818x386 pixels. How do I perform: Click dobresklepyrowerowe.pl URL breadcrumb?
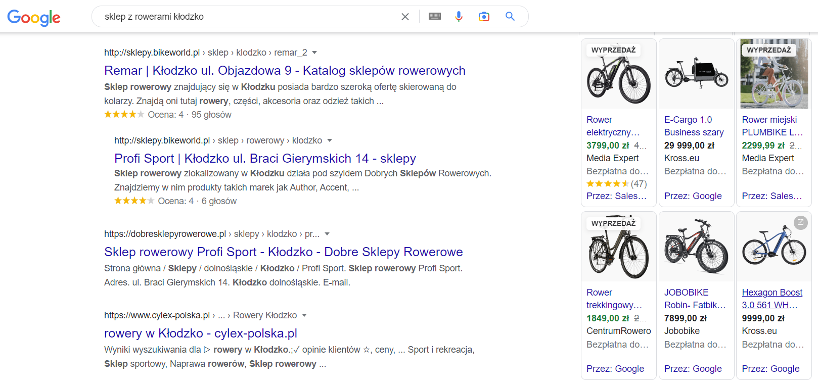pyautogui.click(x=212, y=234)
